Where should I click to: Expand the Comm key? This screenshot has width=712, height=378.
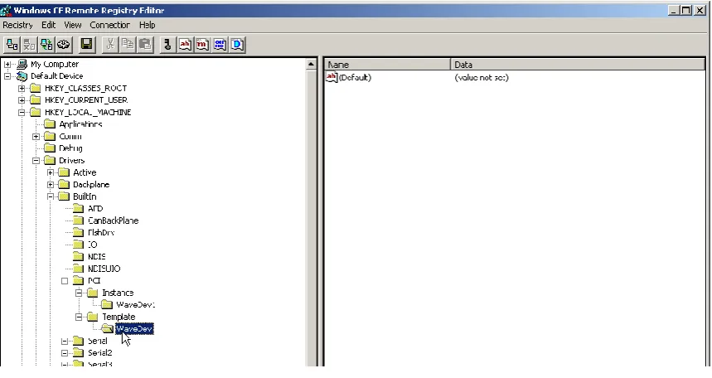(36, 136)
